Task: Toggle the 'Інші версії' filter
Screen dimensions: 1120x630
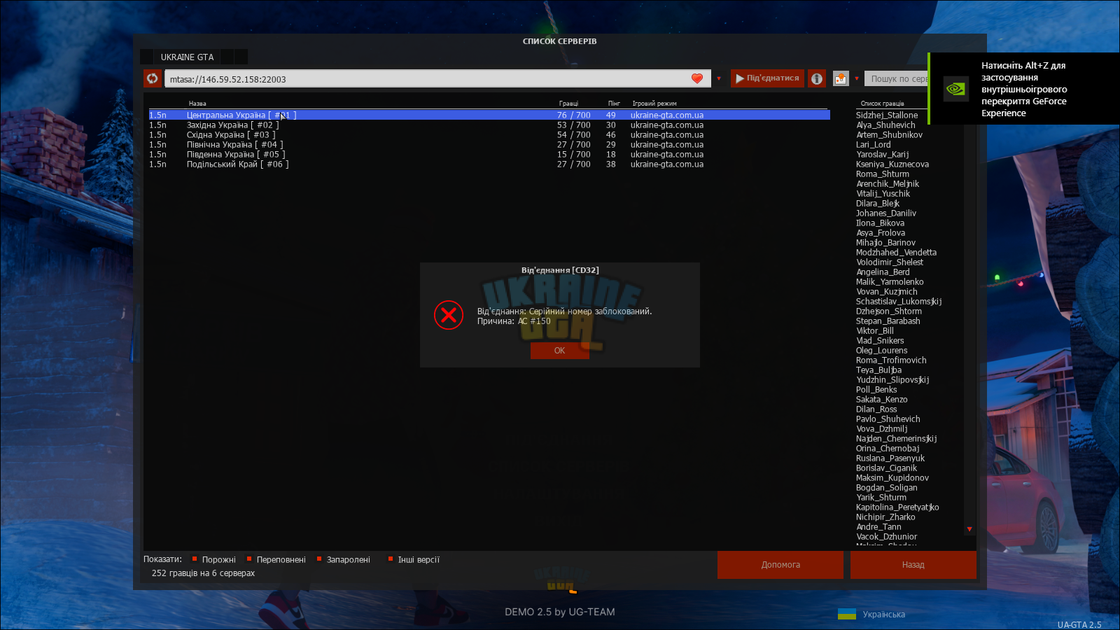Action: click(x=414, y=559)
